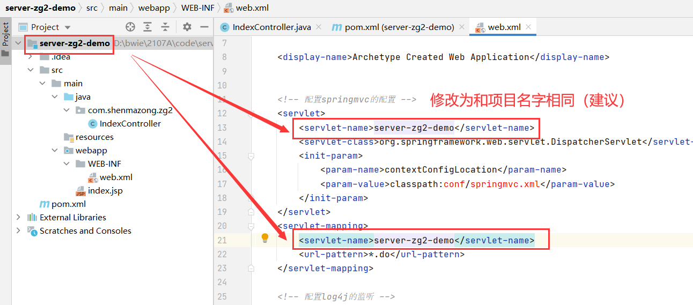The width and height of the screenshot is (693, 305).
Task: Click the Expand All icon in Project panel
Action: click(x=148, y=27)
